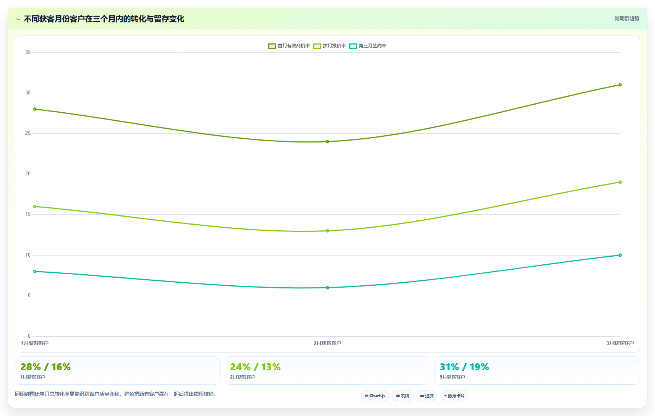Click the 数据卡片 tag

click(x=454, y=396)
